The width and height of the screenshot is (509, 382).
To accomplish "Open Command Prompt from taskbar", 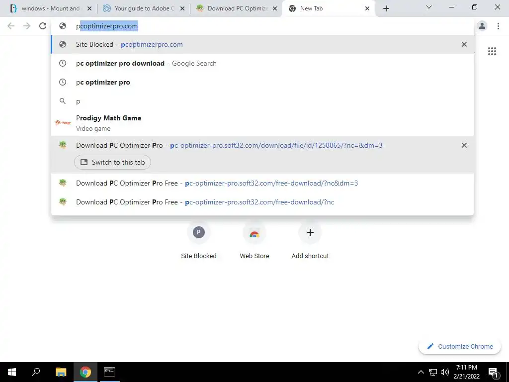I will [x=109, y=372].
